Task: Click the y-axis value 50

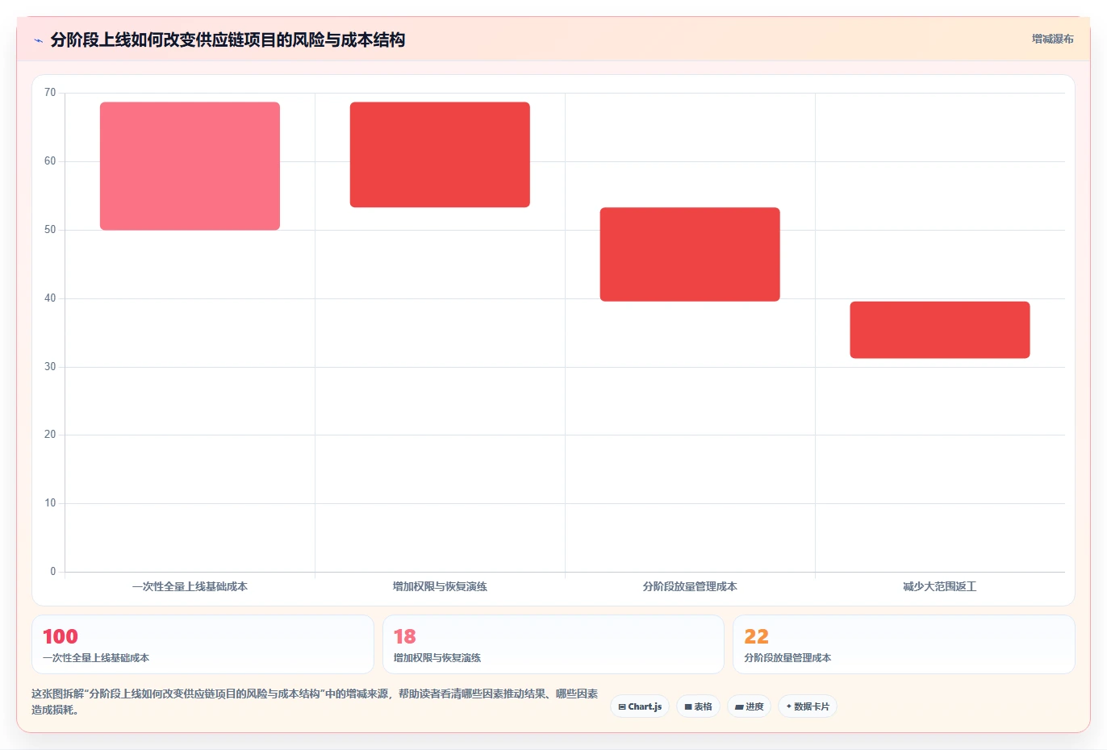Action: click(50, 230)
